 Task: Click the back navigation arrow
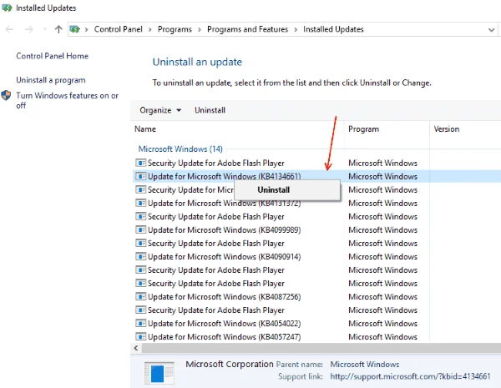click(x=9, y=29)
